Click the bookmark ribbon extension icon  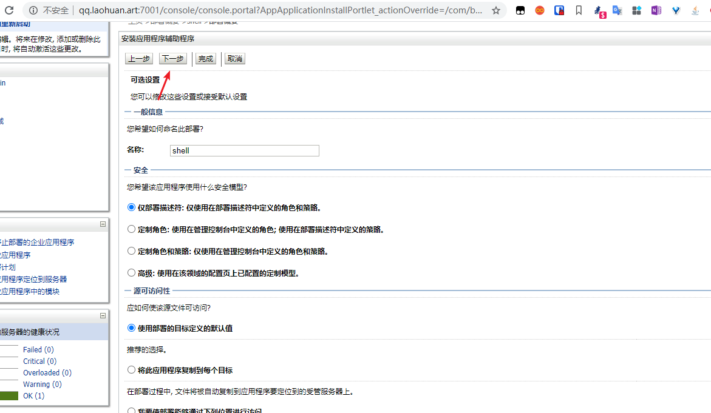point(579,10)
